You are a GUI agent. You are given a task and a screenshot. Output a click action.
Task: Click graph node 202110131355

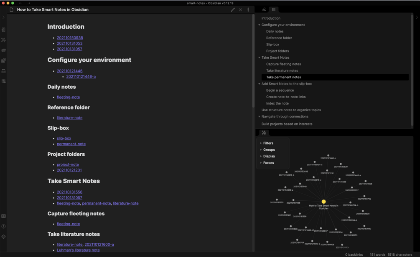tap(277, 200)
